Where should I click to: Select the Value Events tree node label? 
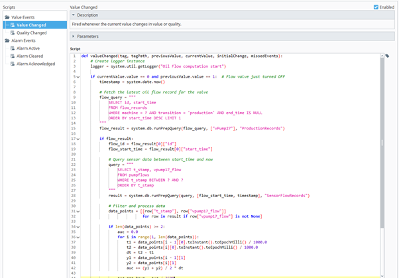23,17
